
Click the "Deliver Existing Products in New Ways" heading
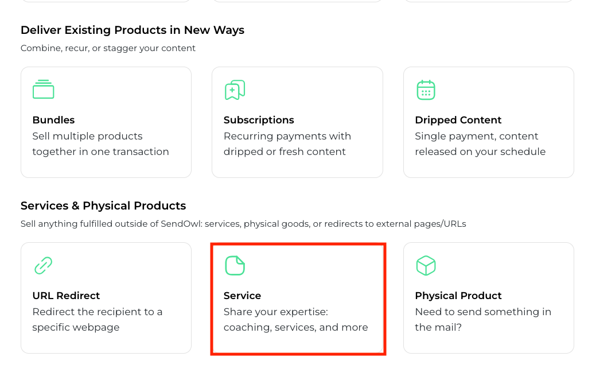(133, 30)
